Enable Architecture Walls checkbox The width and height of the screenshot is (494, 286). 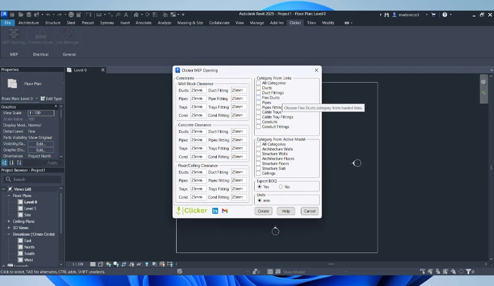(x=258, y=149)
